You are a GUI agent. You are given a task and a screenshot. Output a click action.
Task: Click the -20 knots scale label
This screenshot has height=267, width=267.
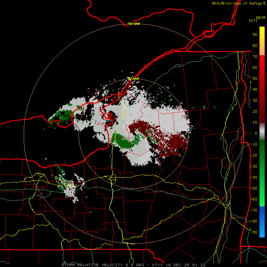pyautogui.click(x=254, y=155)
